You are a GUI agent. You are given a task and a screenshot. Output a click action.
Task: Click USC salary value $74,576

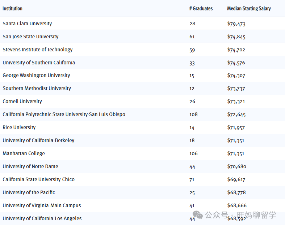click(x=236, y=63)
